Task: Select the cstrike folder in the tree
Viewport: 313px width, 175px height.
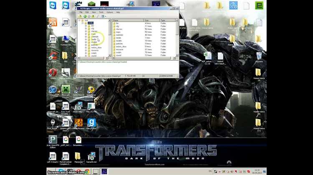Action: [91, 23]
